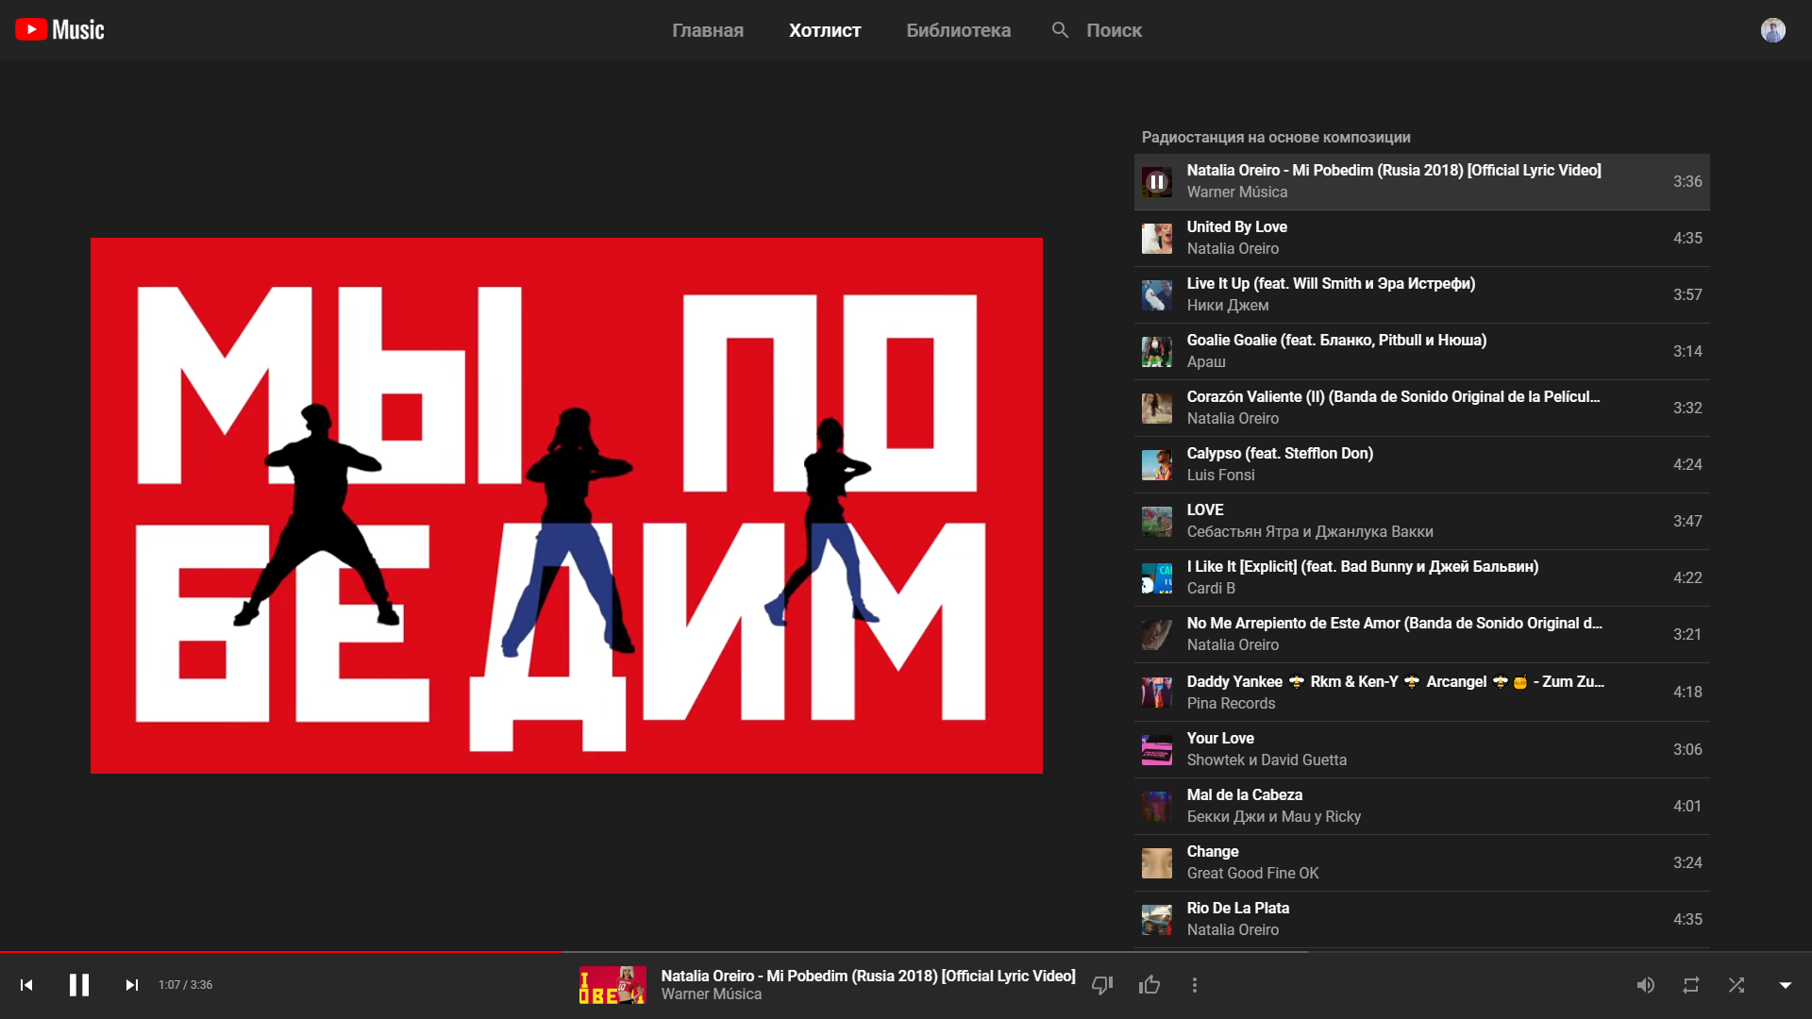The width and height of the screenshot is (1812, 1019).
Task: Open the three-dot more actions menu
Action: click(x=1195, y=985)
